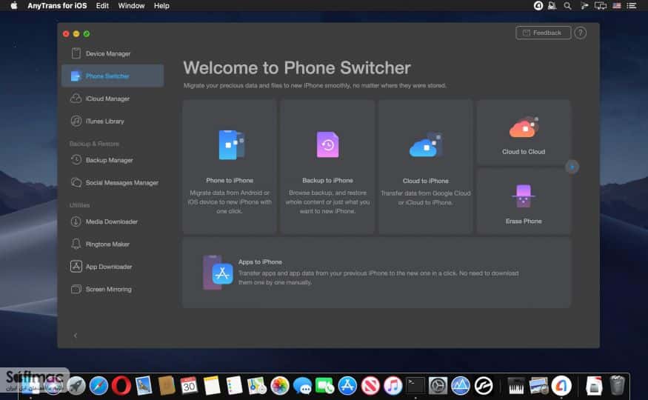Open Photos from the Dock

pyautogui.click(x=280, y=386)
